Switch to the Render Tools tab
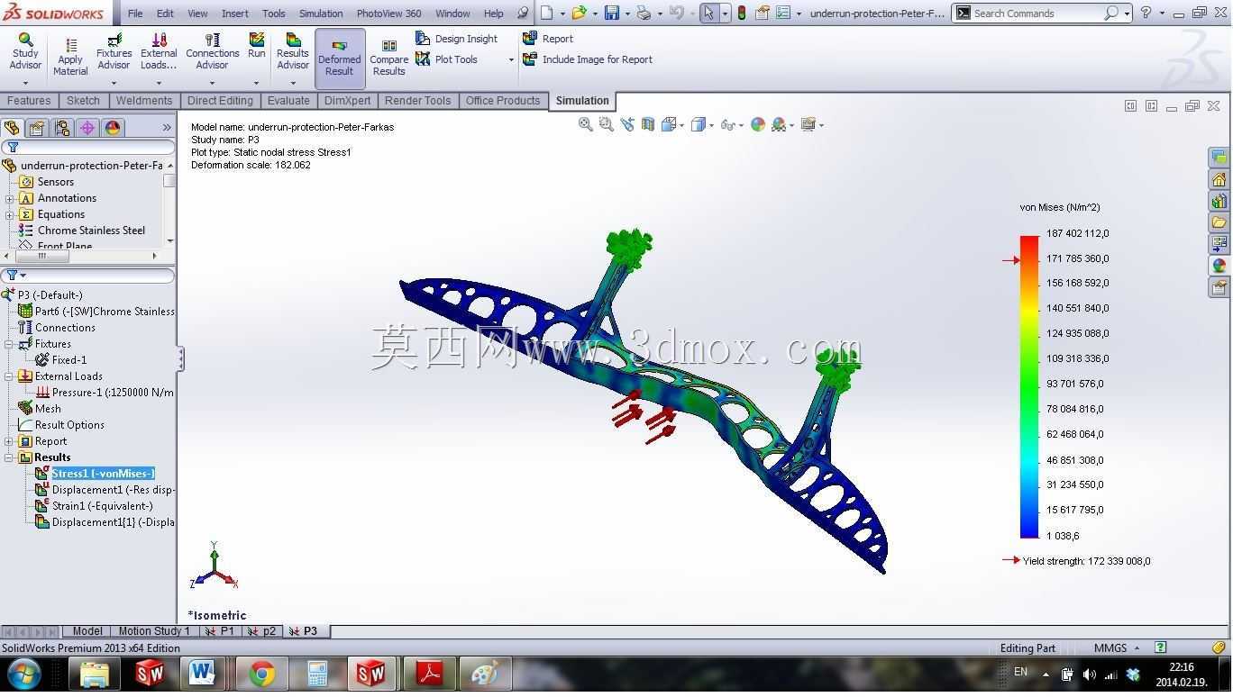The image size is (1233, 697). (x=417, y=101)
